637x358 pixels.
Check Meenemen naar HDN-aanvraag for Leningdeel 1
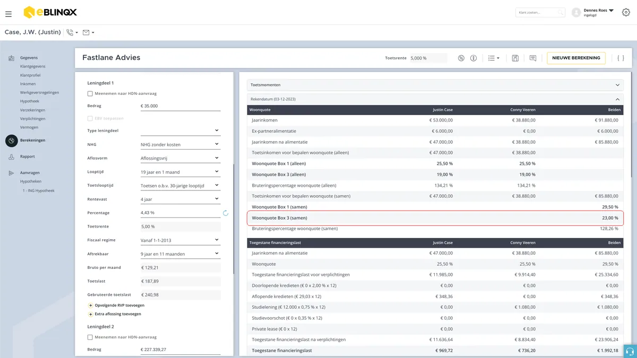[x=90, y=94]
